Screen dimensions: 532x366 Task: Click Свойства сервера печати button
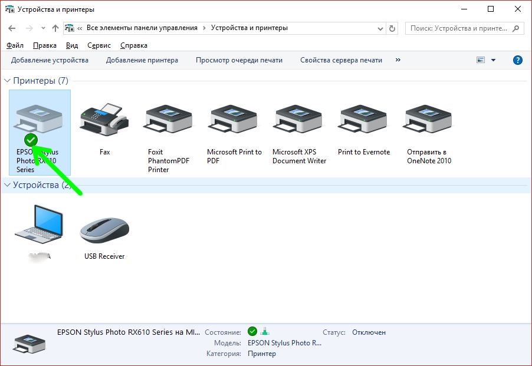pos(341,60)
